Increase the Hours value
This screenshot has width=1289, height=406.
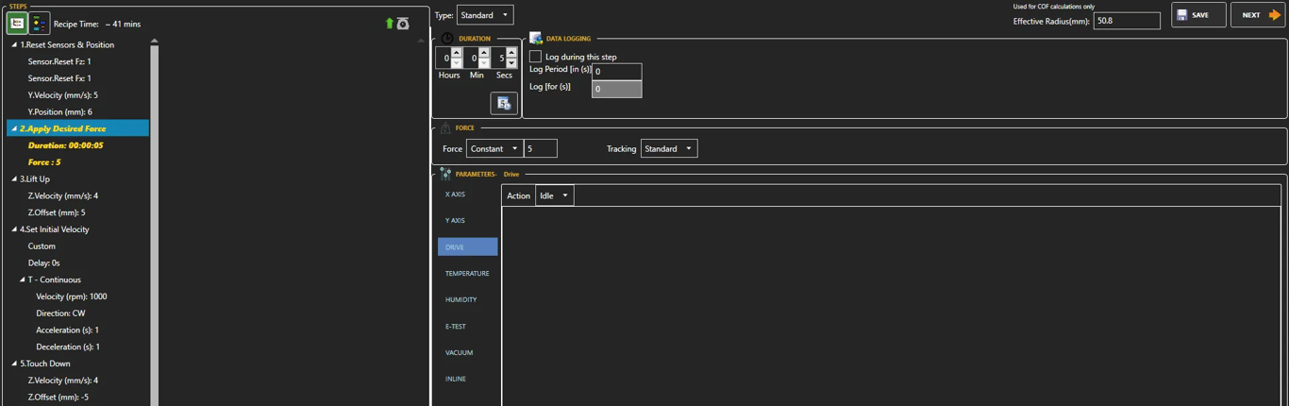(457, 53)
